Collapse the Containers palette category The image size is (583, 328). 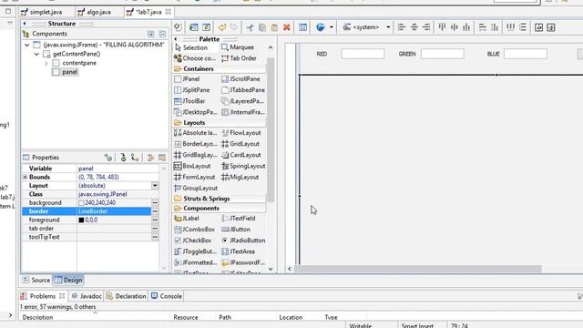(x=220, y=69)
